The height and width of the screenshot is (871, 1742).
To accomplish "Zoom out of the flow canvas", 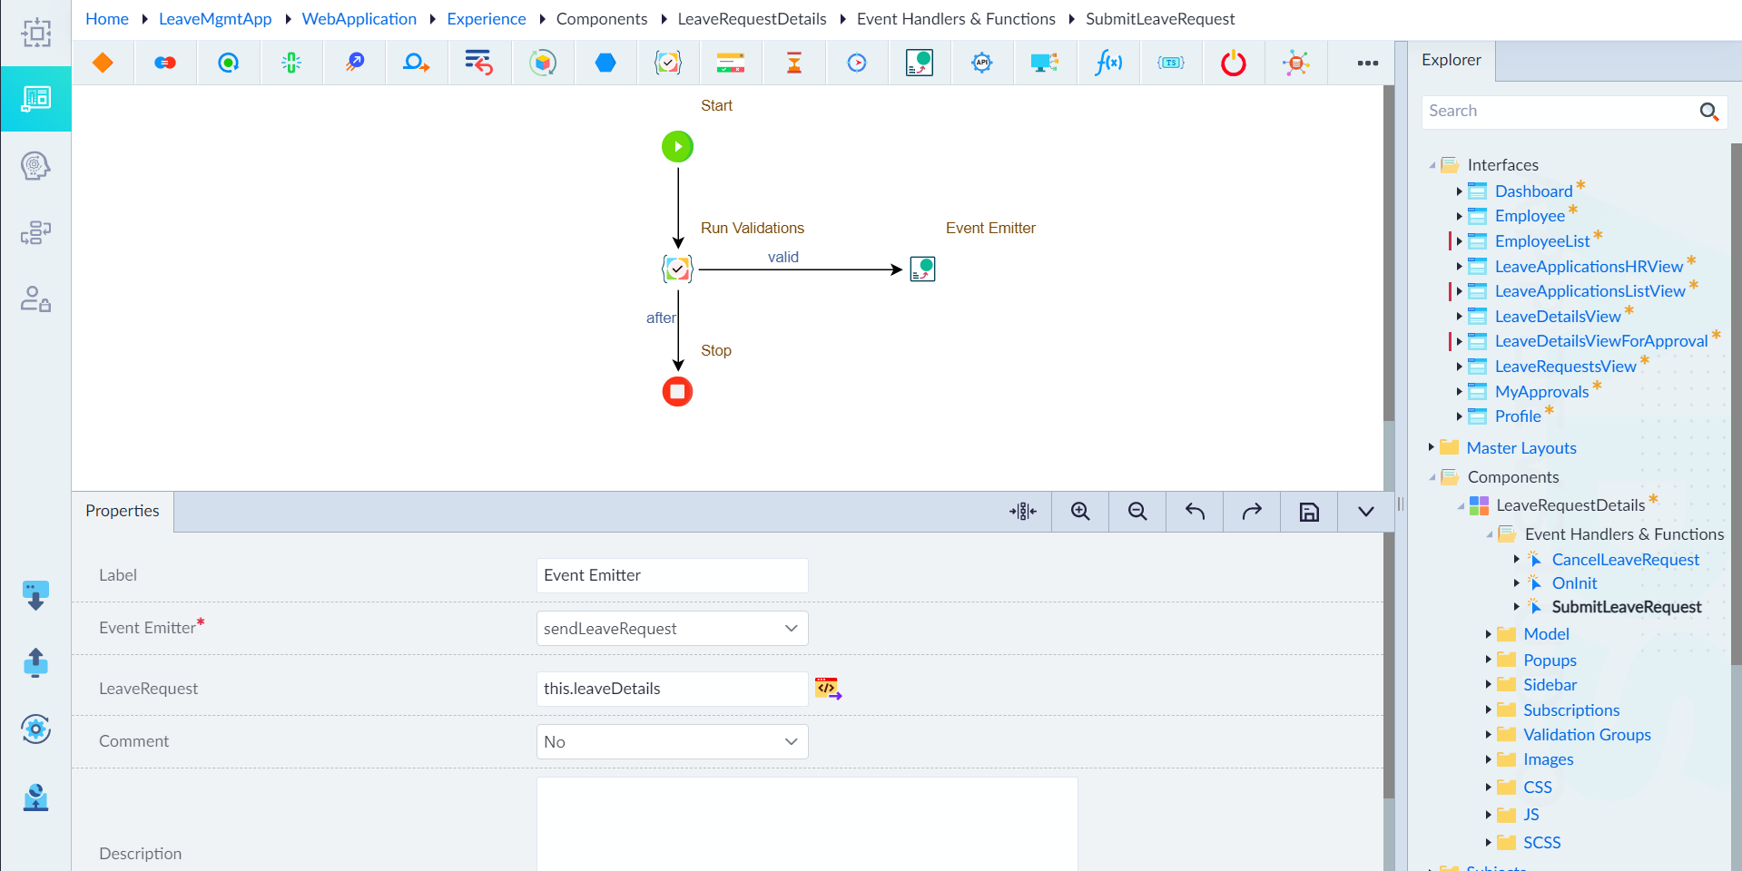I will coord(1137,512).
